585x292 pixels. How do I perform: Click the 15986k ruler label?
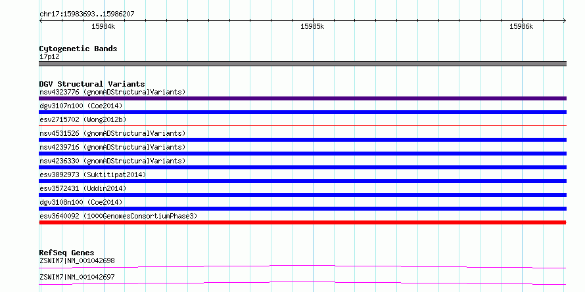coord(521,27)
